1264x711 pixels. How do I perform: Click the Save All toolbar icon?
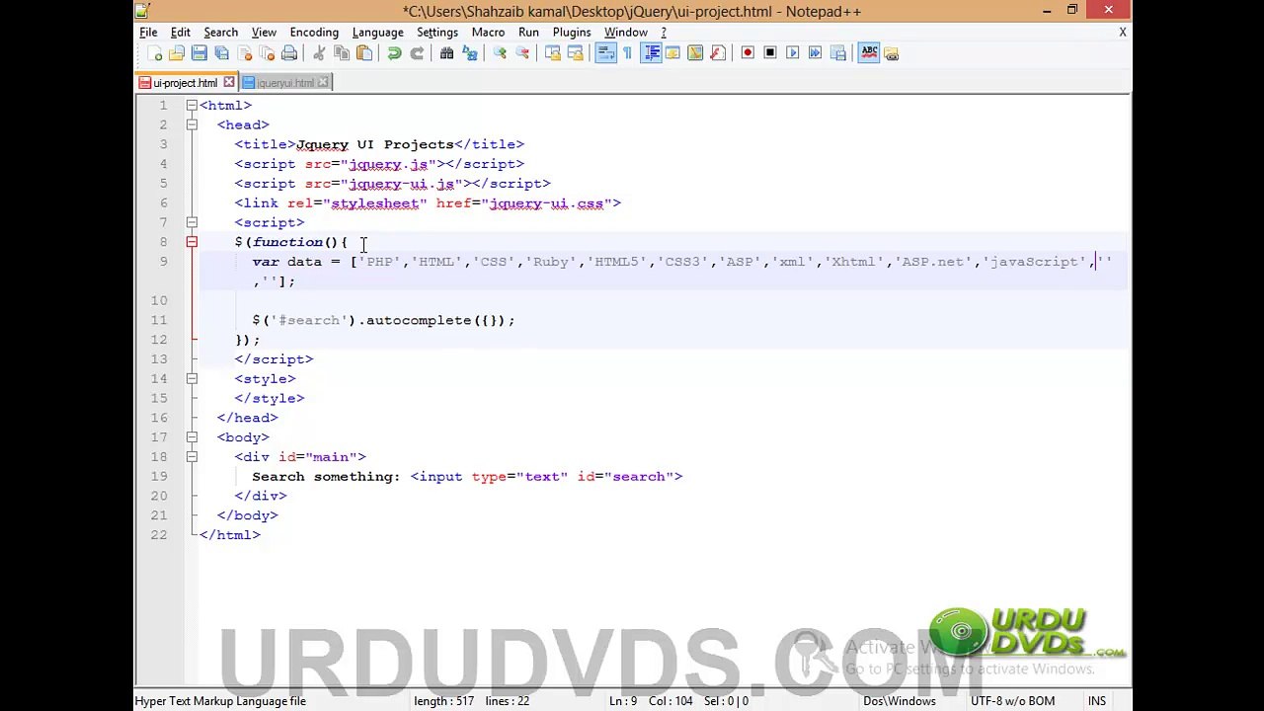click(222, 53)
